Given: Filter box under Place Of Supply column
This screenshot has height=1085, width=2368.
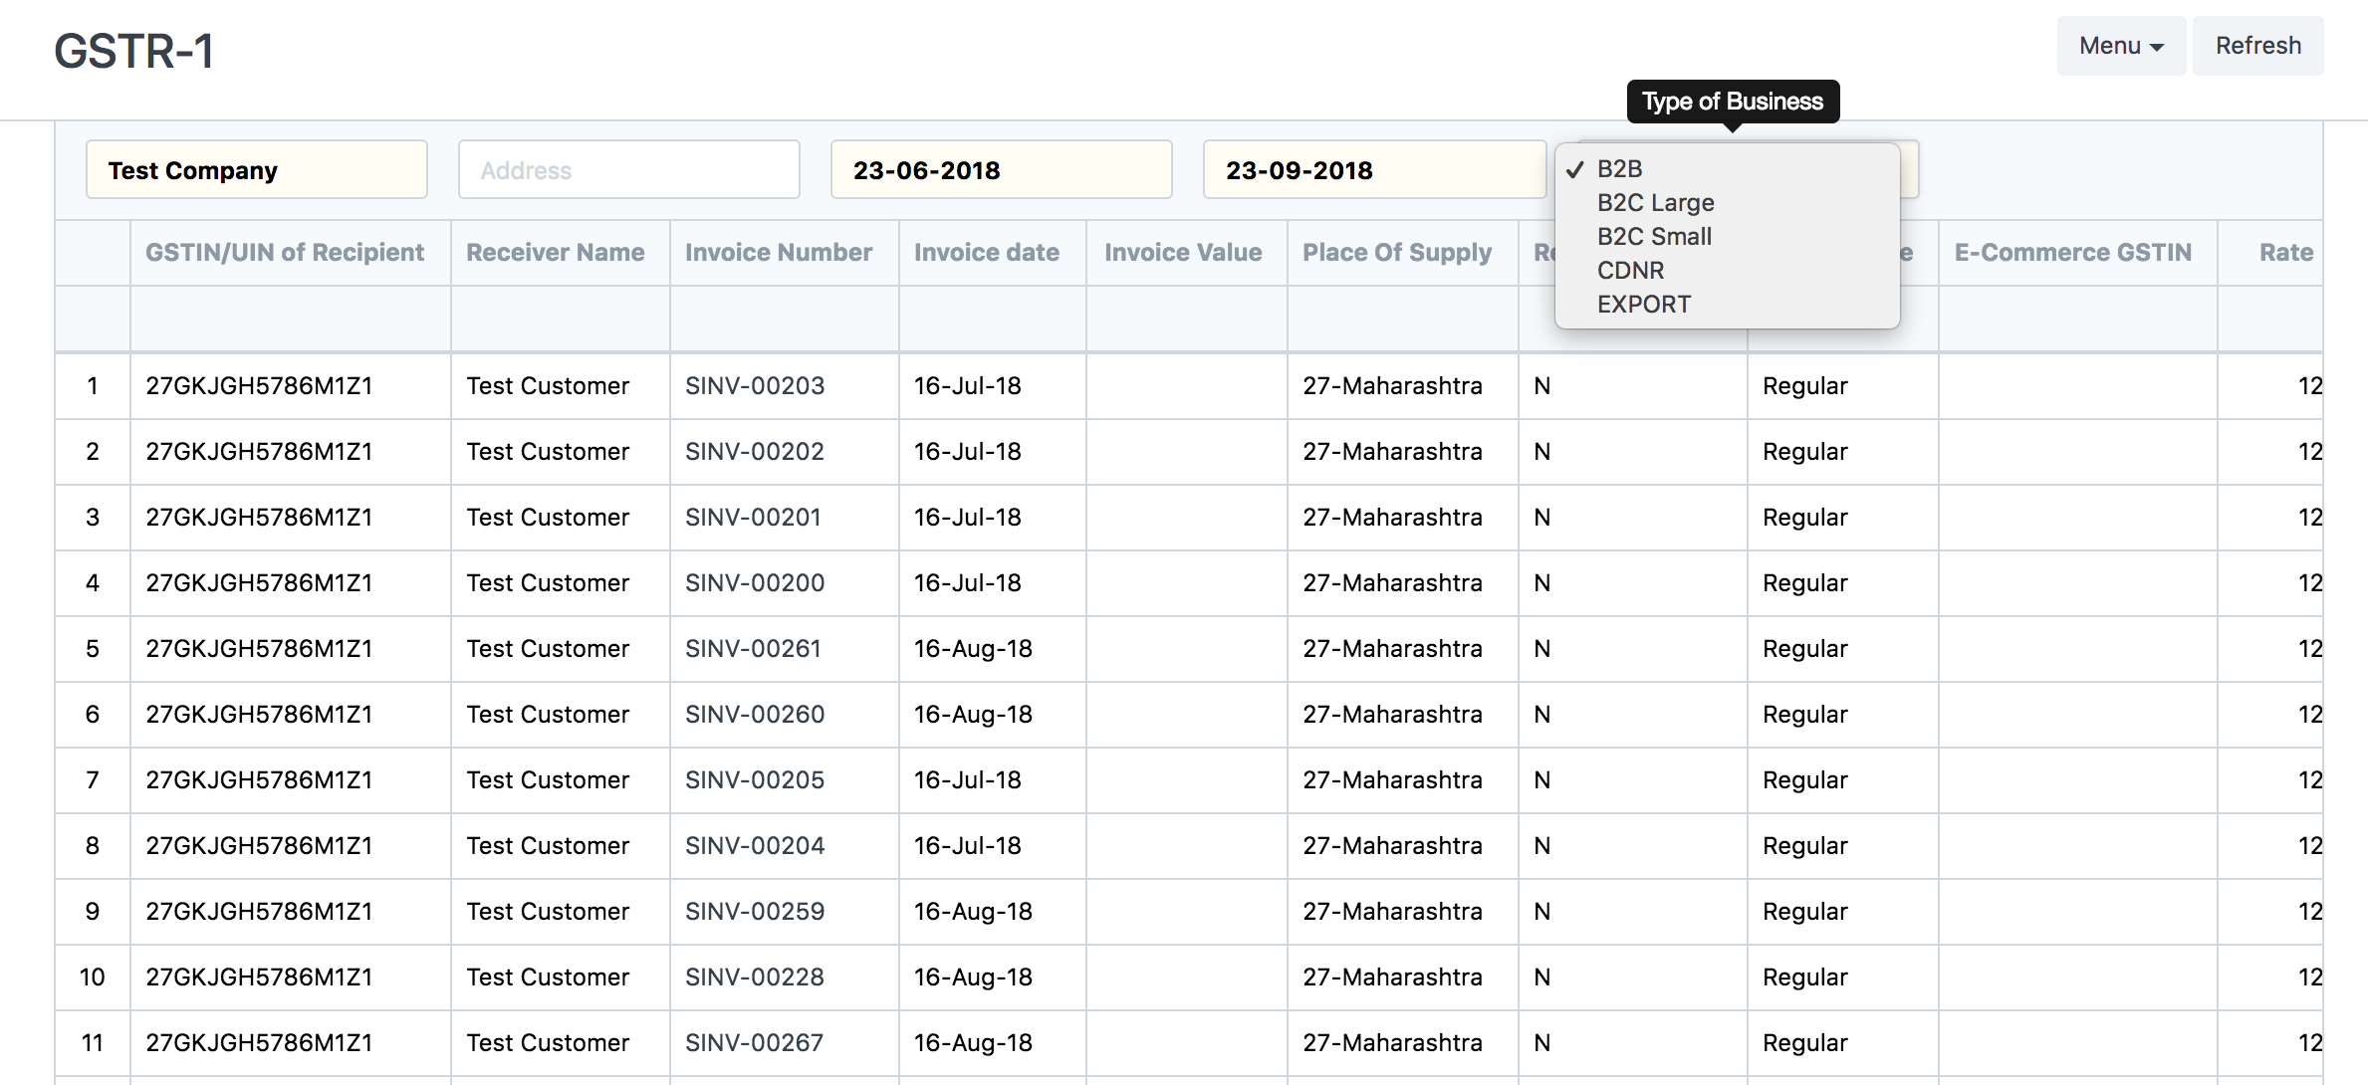Looking at the screenshot, I should pos(1403,320).
